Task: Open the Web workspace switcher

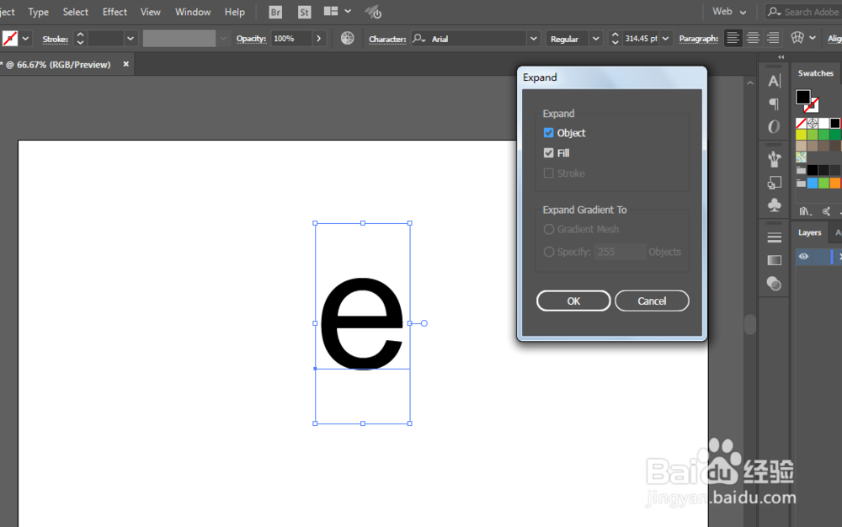Action: (730, 11)
